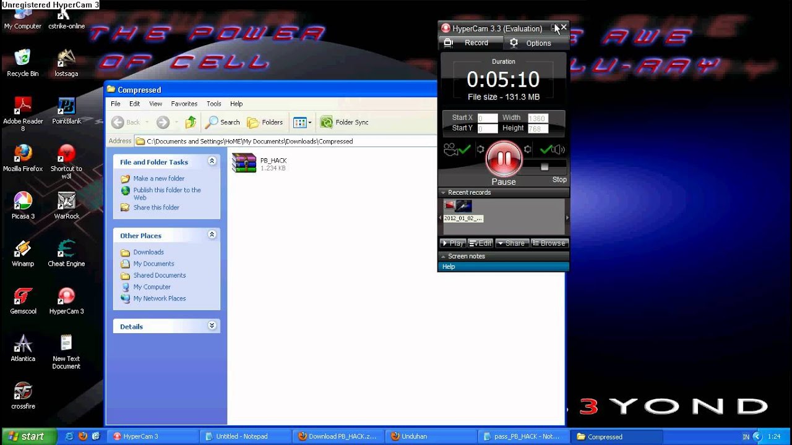The image size is (792, 445).
Task: Open the Favorites menu
Action: (184, 104)
